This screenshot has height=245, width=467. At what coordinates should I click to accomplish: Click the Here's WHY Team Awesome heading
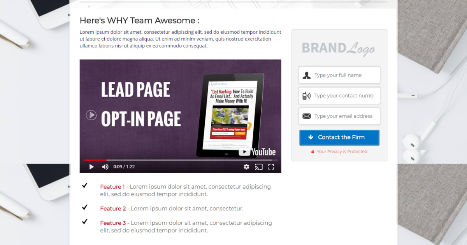coord(139,21)
